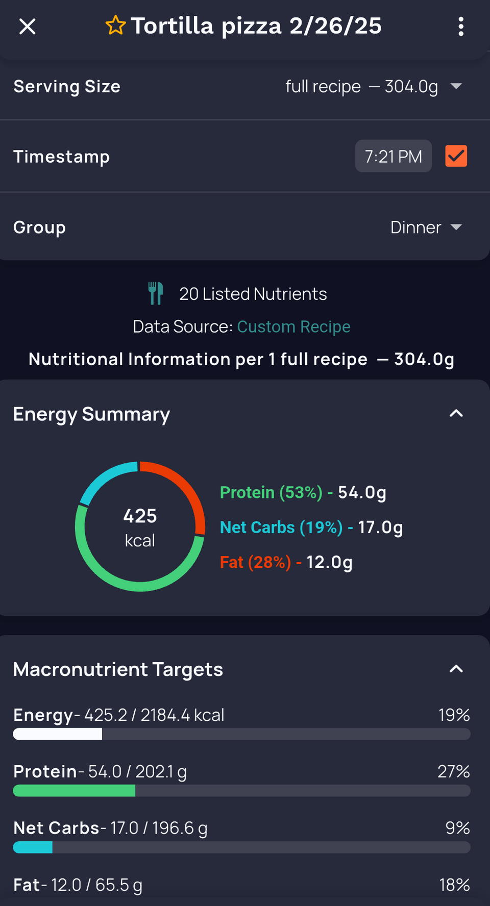Collapse the Macronutrient Targets section
The width and height of the screenshot is (490, 906).
pyautogui.click(x=456, y=669)
